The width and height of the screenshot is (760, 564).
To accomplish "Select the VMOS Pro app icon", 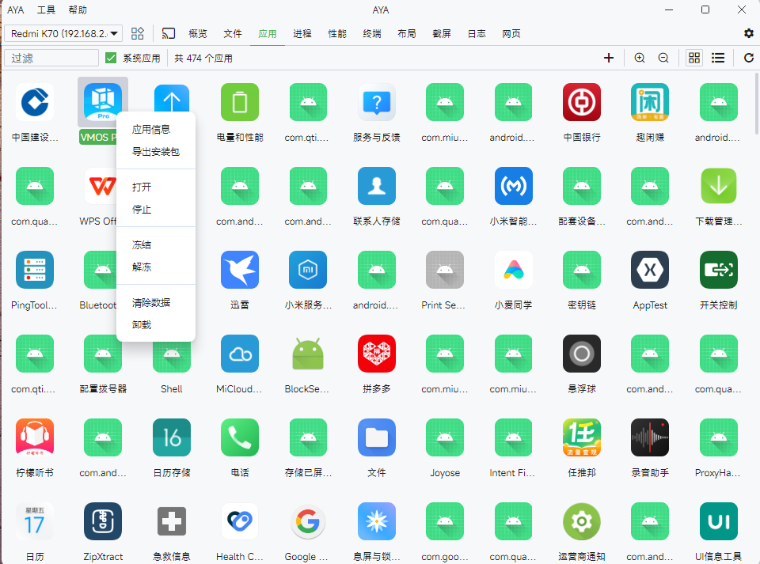I will (103, 102).
